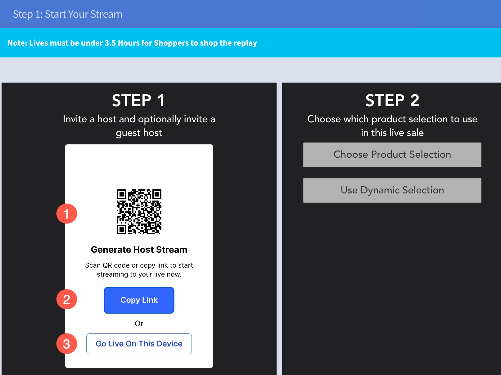Click the Scan QR code instruction text
The width and height of the screenshot is (501, 375).
pos(139,270)
